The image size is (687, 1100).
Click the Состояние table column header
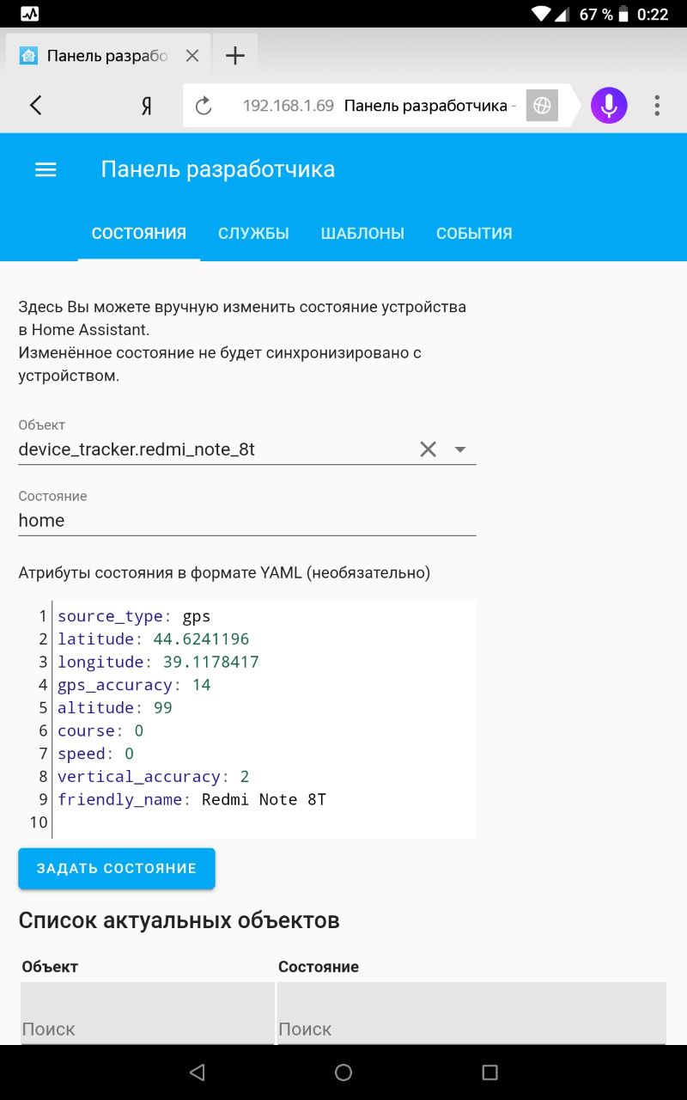319,967
